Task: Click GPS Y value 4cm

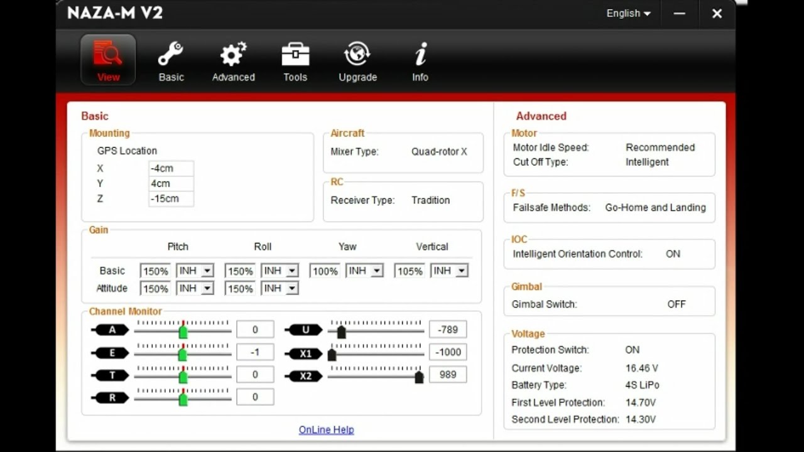Action: click(x=171, y=183)
